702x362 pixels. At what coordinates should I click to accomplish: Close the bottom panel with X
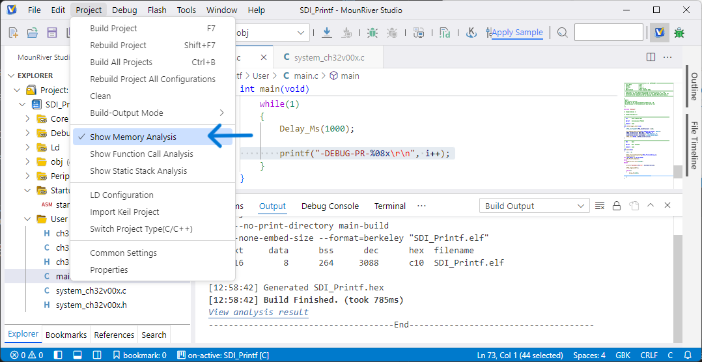tap(667, 205)
